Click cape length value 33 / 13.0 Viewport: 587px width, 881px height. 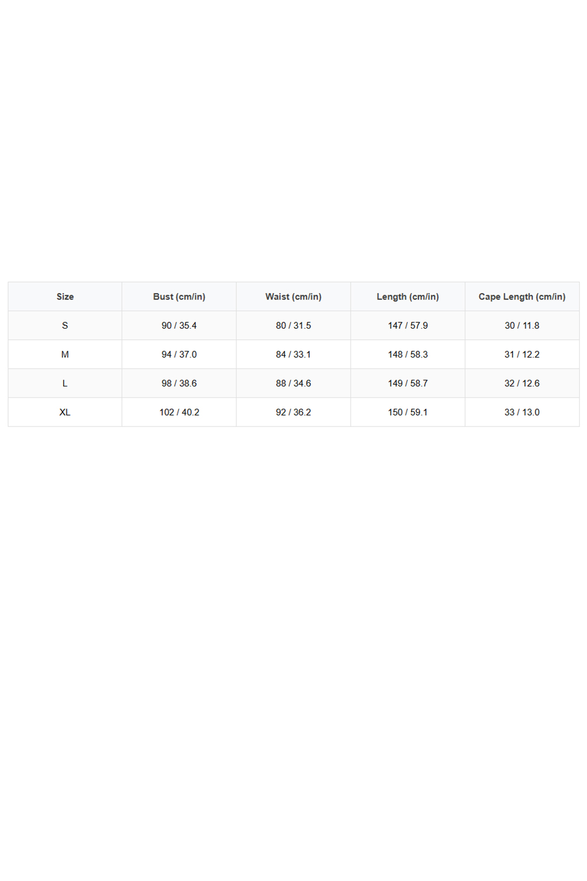pos(522,412)
